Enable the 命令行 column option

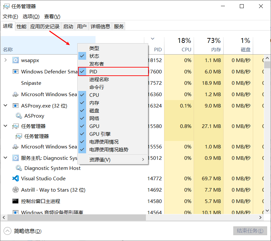click(x=113, y=87)
